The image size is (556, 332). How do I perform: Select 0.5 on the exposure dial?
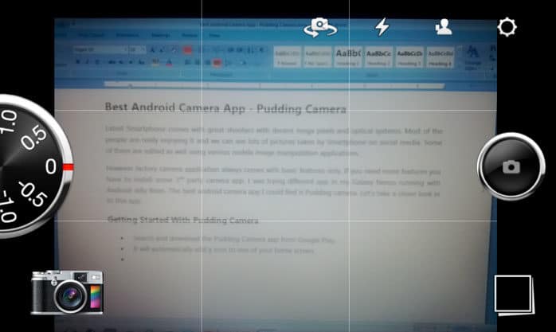[33, 137]
